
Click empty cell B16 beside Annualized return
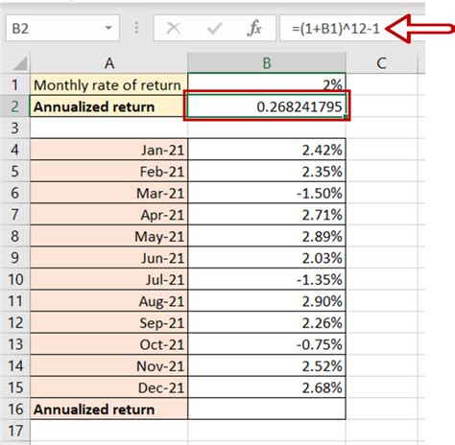click(x=267, y=409)
